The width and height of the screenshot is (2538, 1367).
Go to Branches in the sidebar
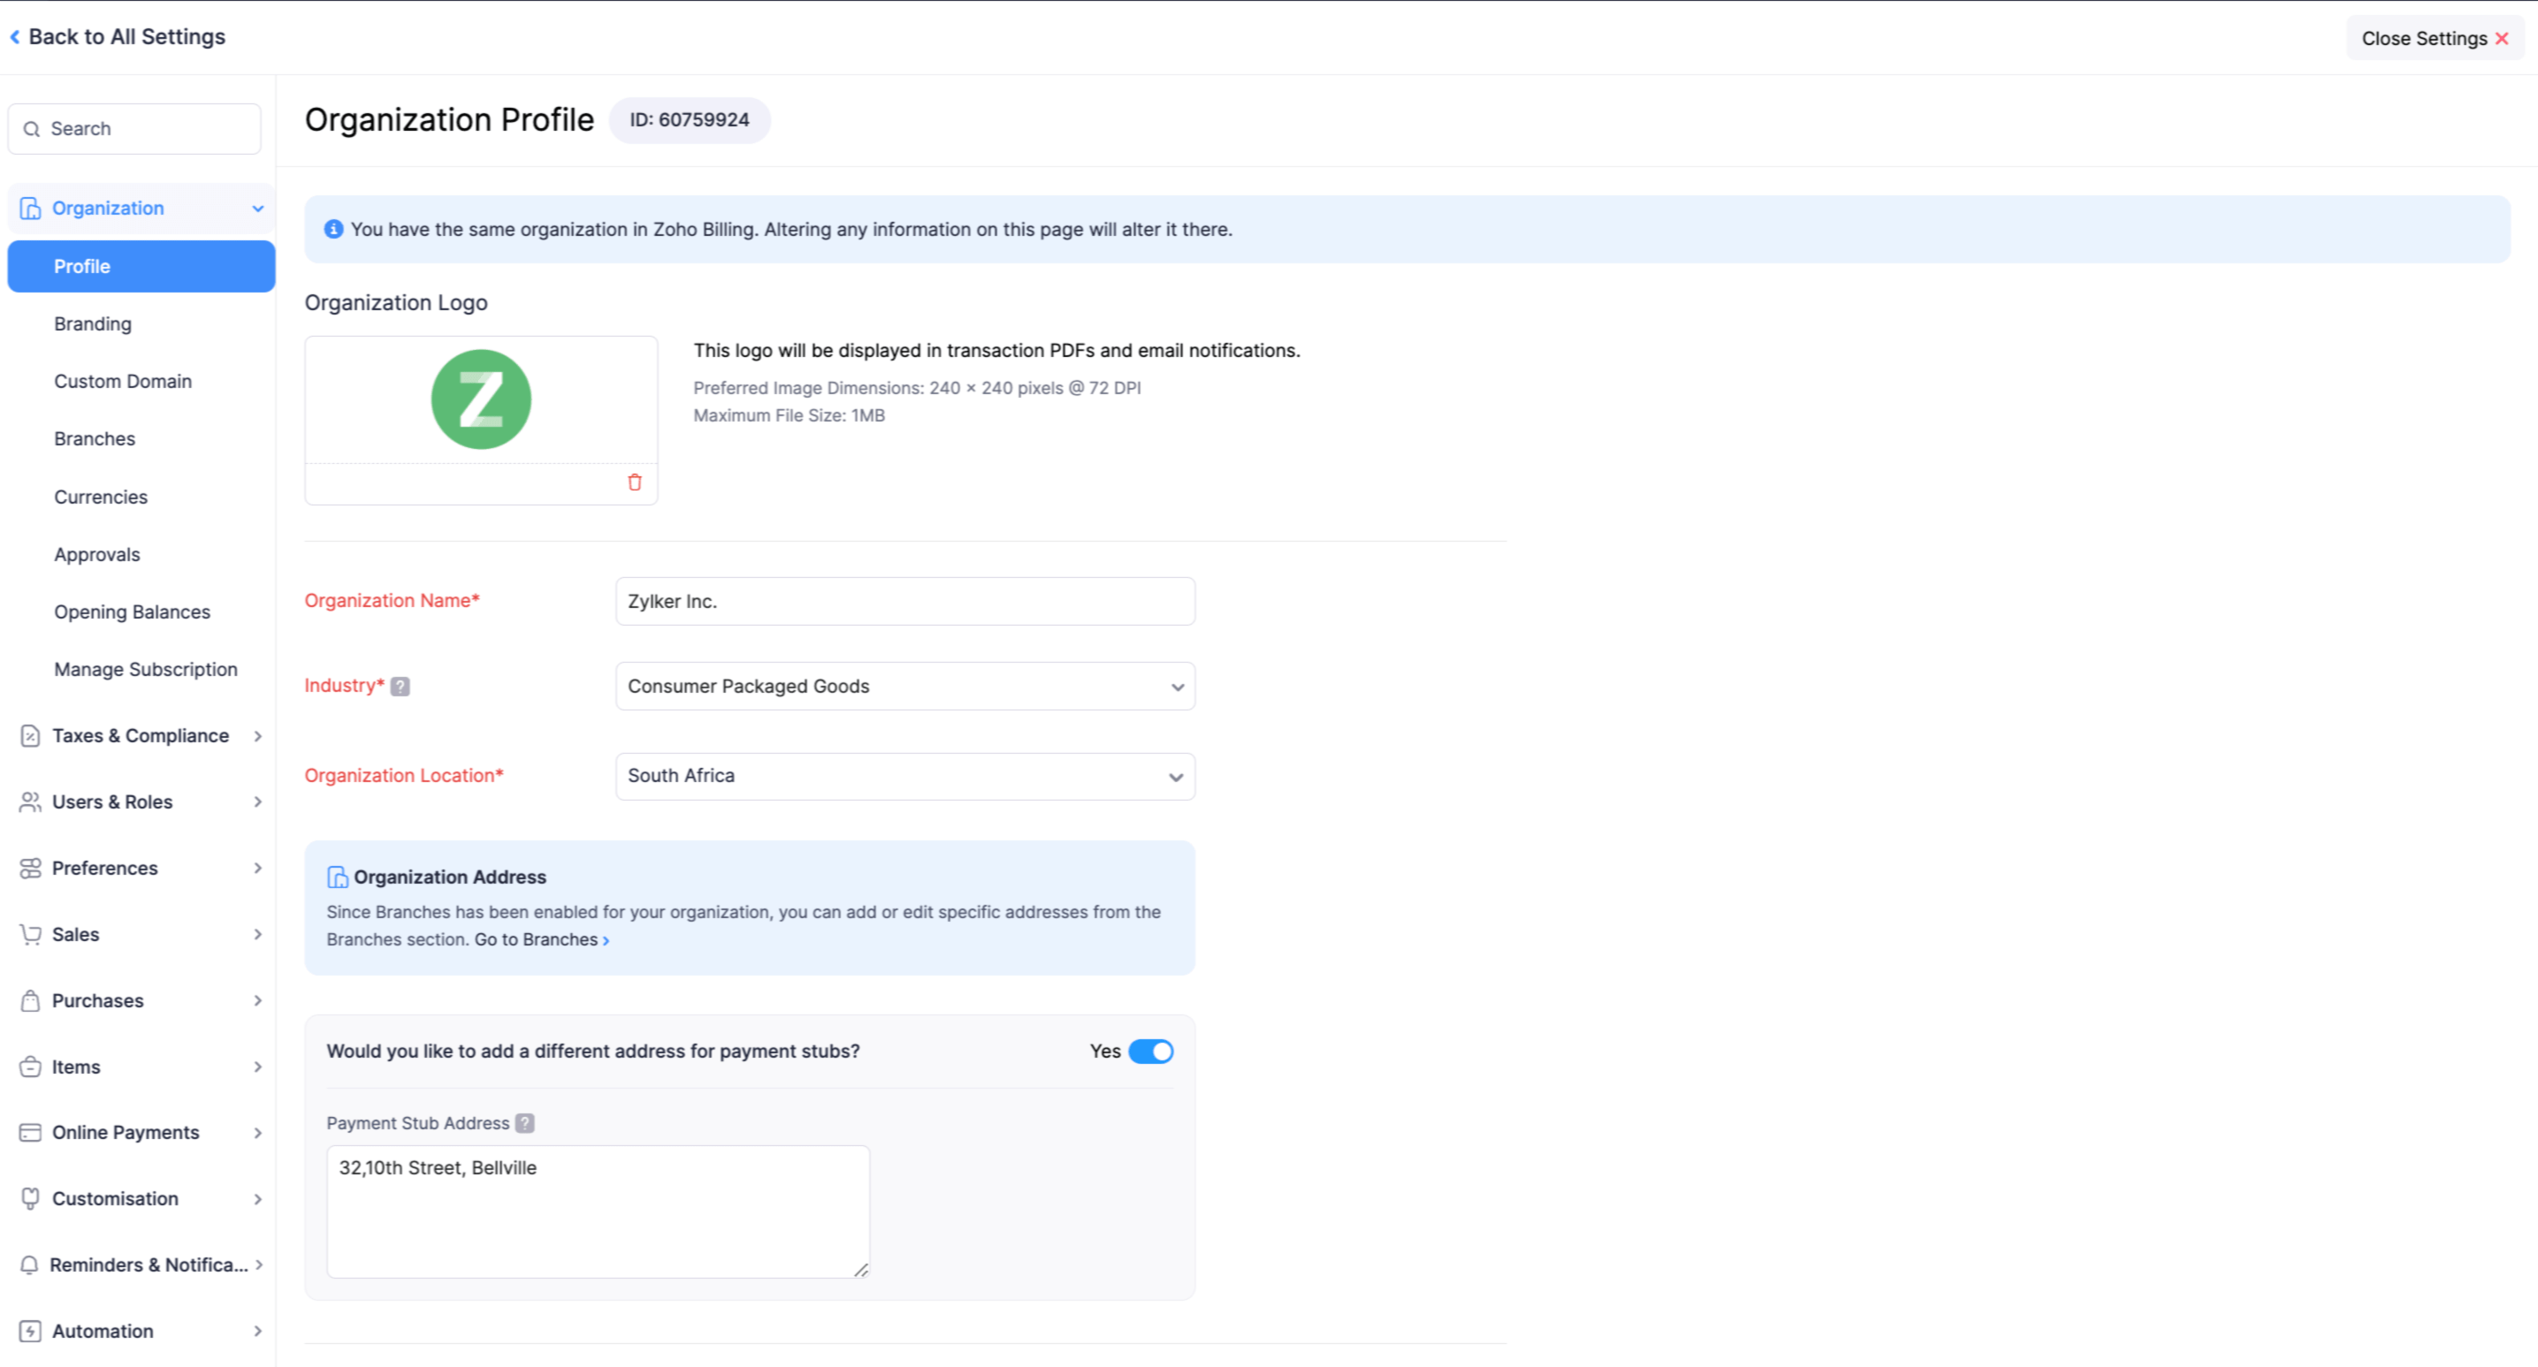click(x=95, y=439)
